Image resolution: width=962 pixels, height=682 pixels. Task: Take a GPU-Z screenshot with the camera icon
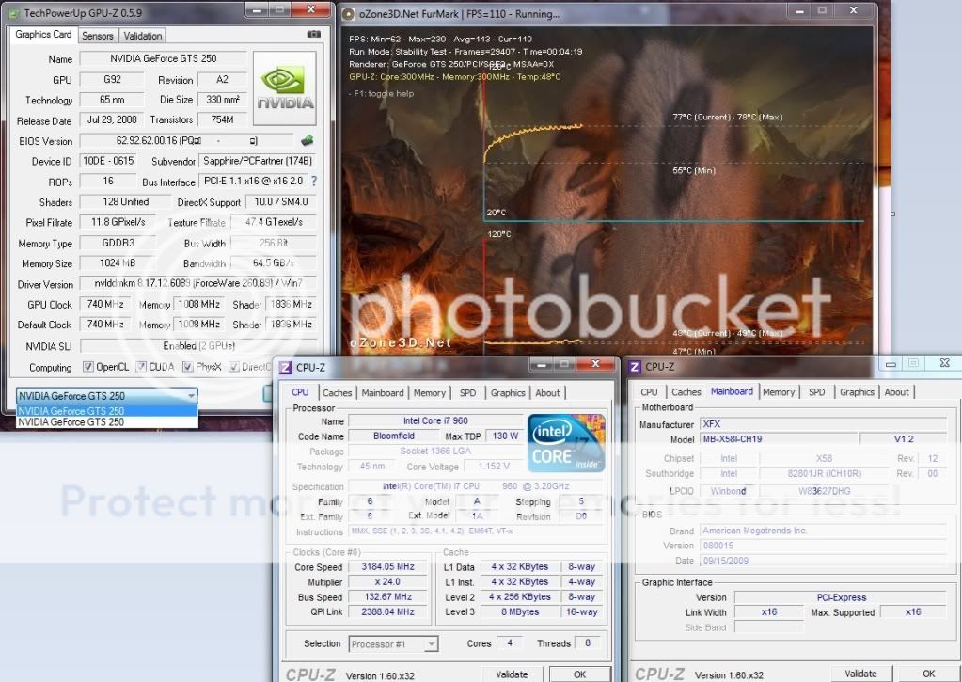(x=313, y=35)
